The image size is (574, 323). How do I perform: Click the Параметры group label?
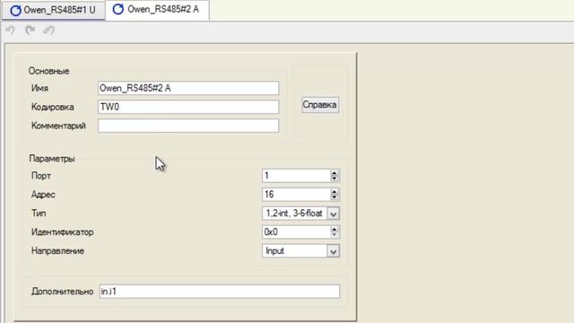(x=52, y=159)
